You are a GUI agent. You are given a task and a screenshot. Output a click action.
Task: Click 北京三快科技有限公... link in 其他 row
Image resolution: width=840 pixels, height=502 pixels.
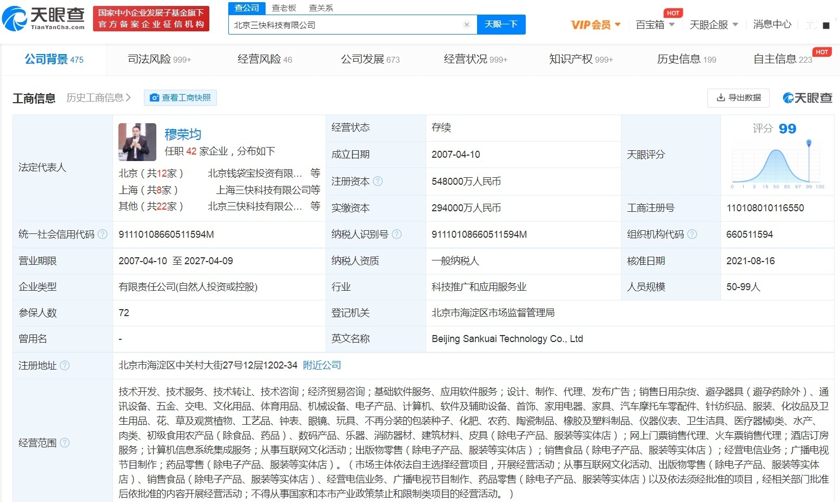[x=255, y=206]
